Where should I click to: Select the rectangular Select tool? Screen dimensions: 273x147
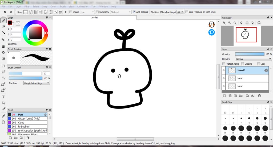(3, 66)
